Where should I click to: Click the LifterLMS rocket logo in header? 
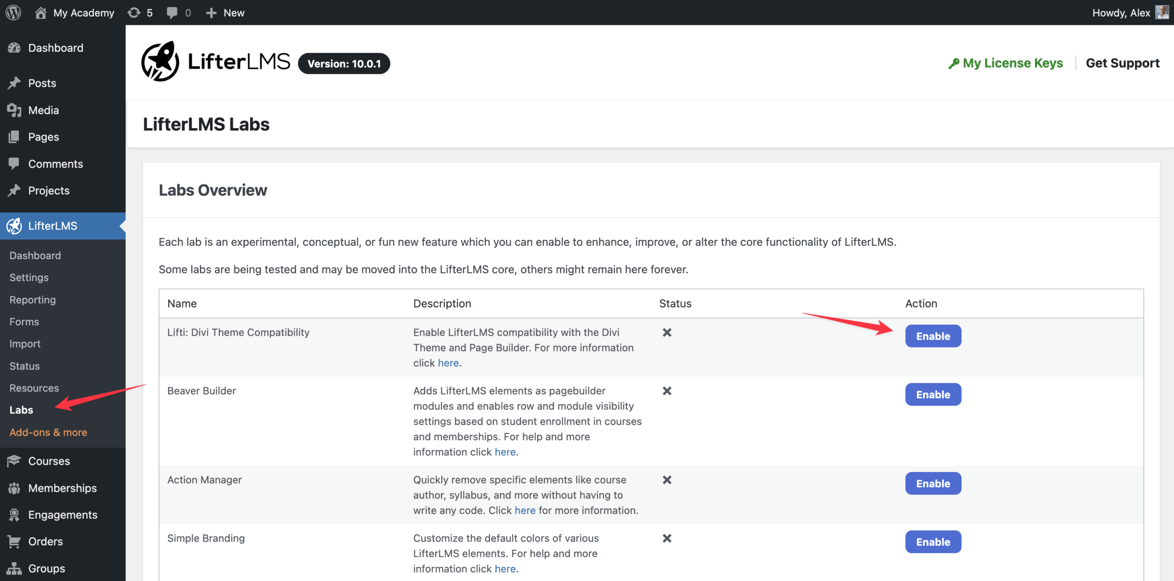point(160,61)
